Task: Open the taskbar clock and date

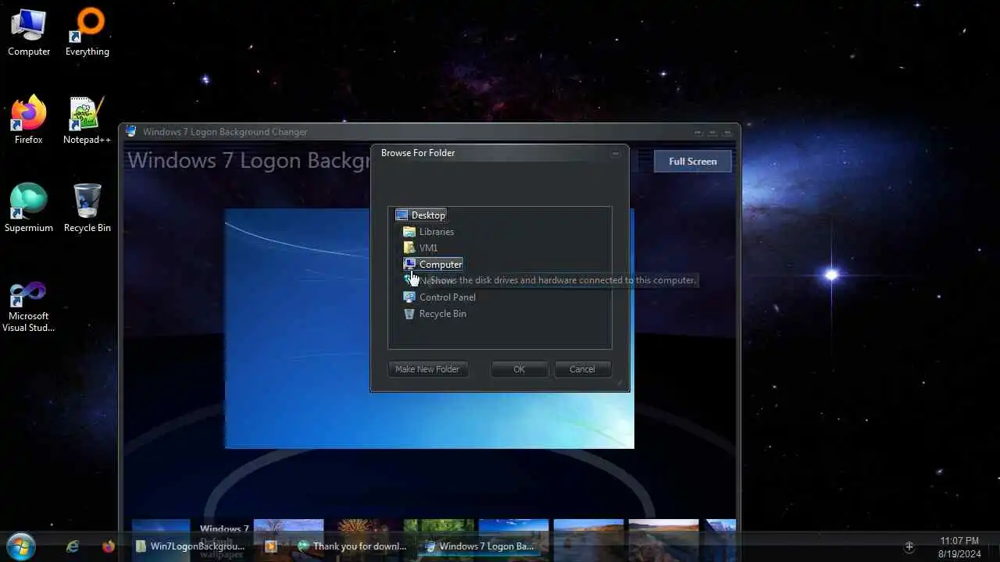Action: tap(959, 547)
